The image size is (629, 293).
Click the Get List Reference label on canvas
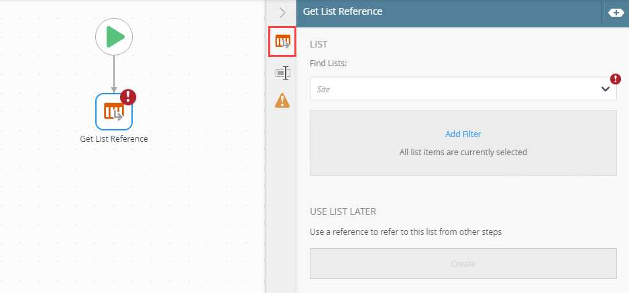tap(113, 139)
